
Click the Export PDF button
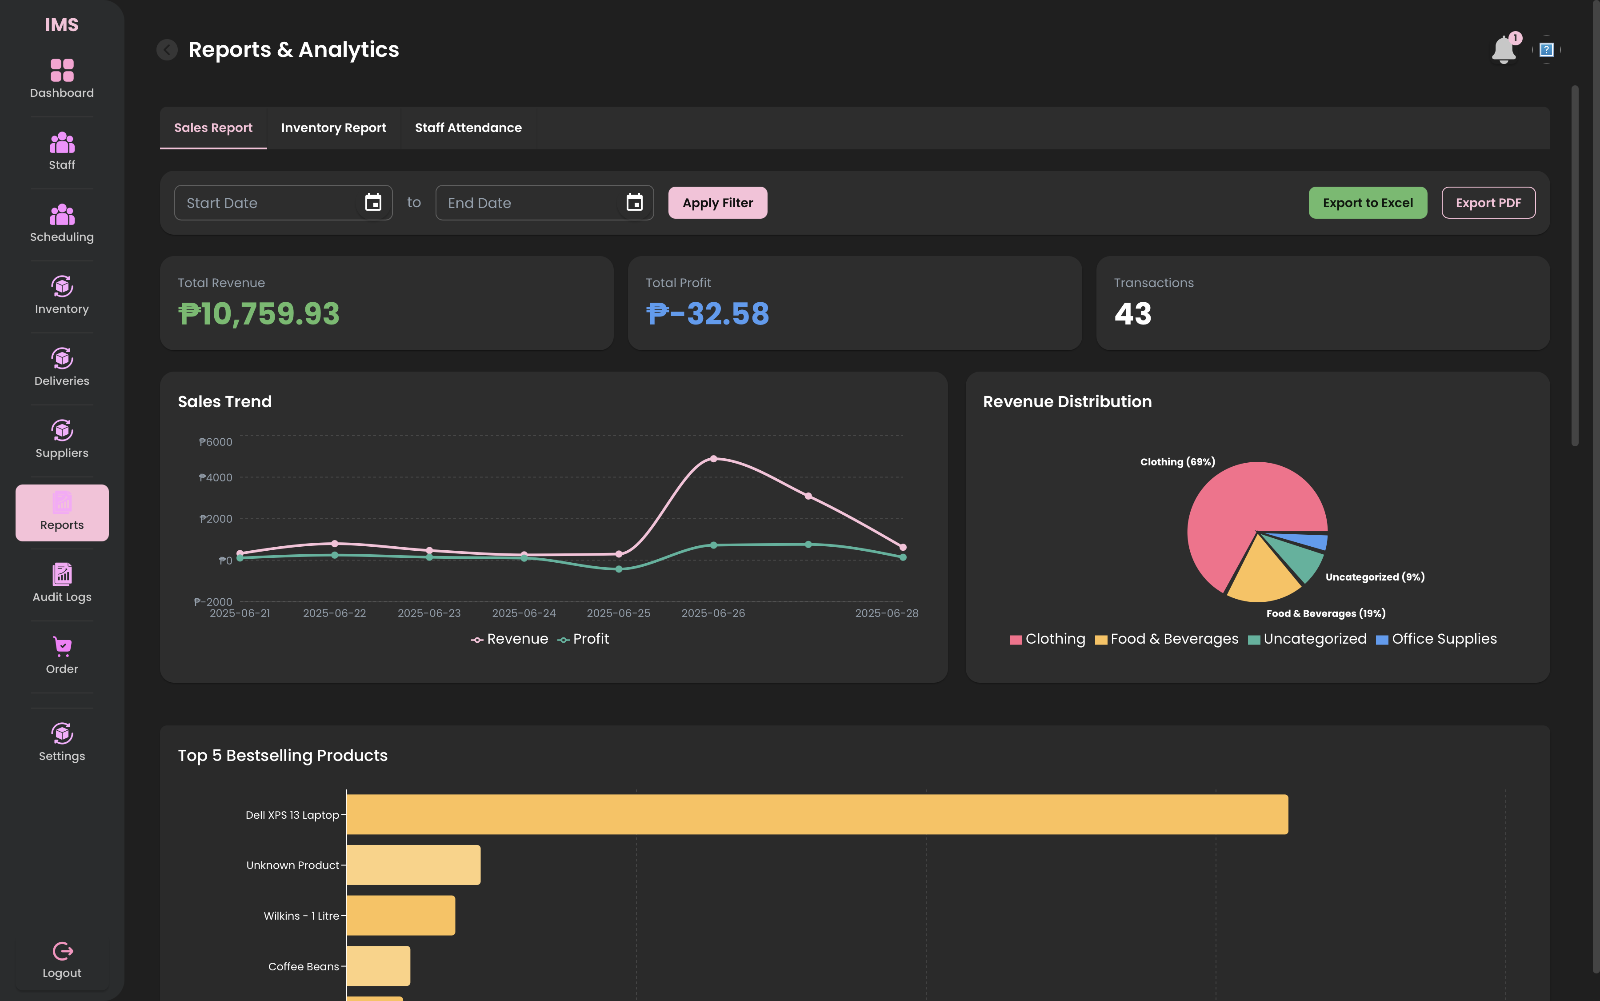1488,203
